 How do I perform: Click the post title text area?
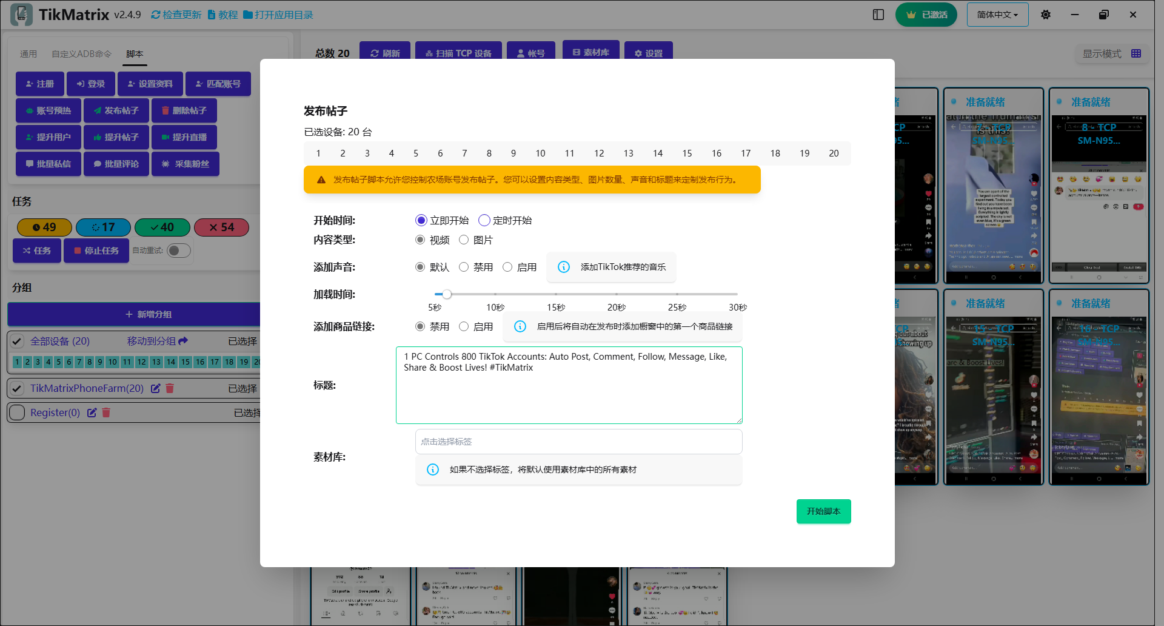[569, 385]
